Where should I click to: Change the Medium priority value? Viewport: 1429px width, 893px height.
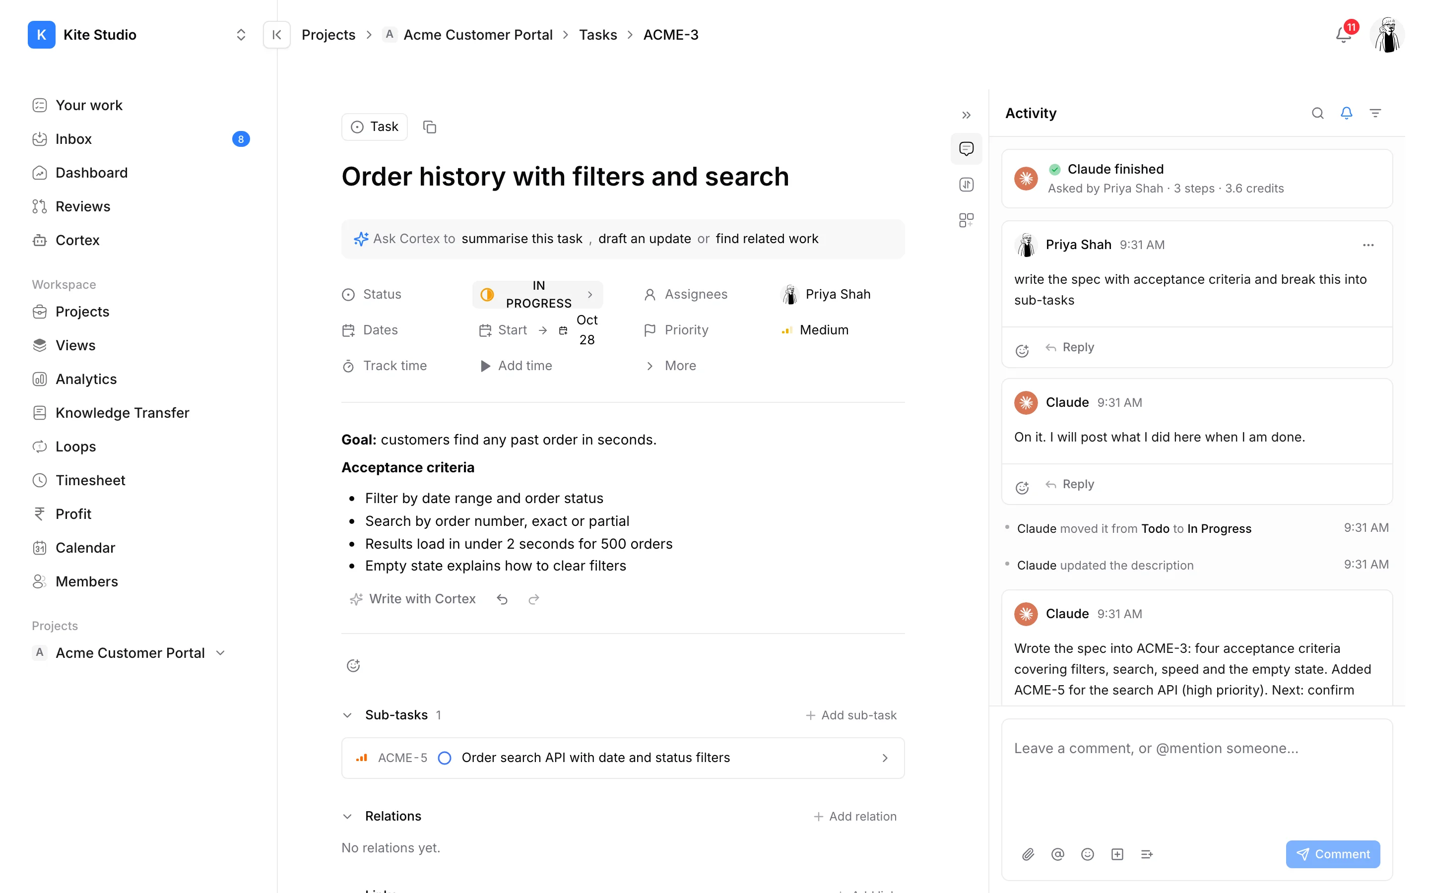(815, 330)
